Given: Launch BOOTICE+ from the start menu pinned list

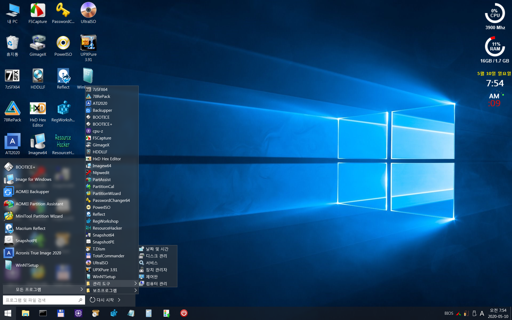Looking at the screenshot, I should point(43,167).
